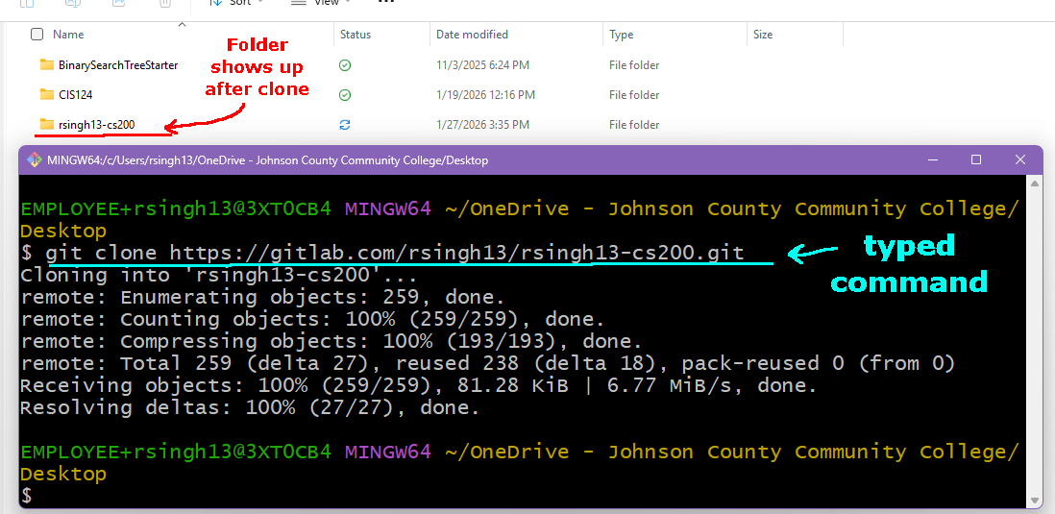
Task: Maximize the MINGW64 terminal window
Action: [x=976, y=160]
